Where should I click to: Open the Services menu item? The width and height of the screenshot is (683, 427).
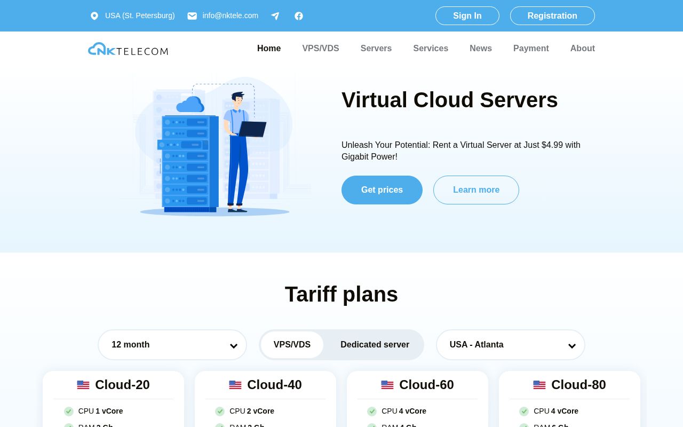(x=431, y=49)
